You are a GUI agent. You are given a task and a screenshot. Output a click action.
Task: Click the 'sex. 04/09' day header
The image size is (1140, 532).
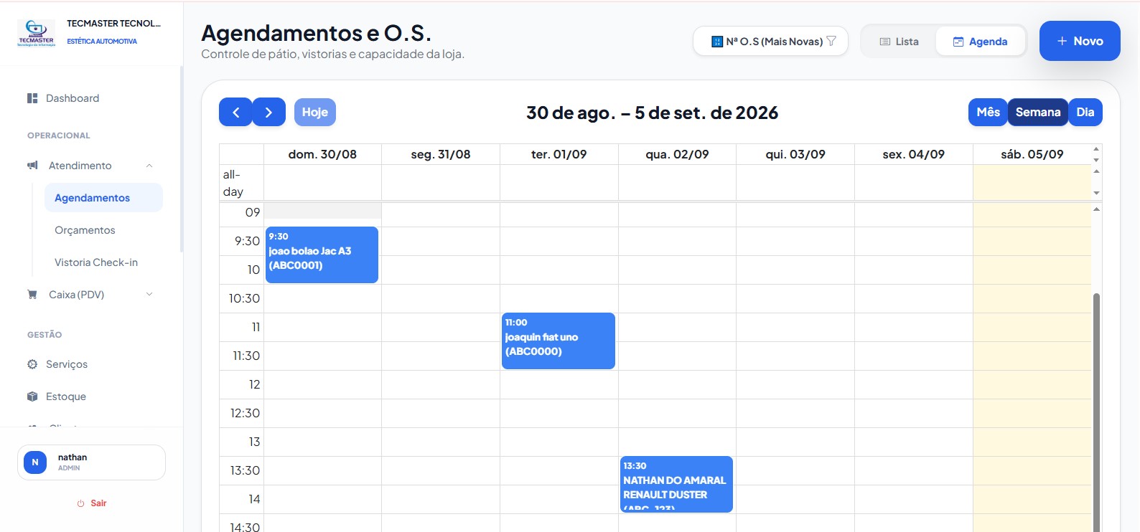(914, 154)
